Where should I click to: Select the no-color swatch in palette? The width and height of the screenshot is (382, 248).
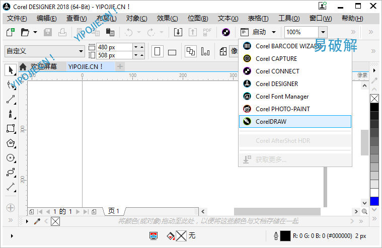(374, 99)
